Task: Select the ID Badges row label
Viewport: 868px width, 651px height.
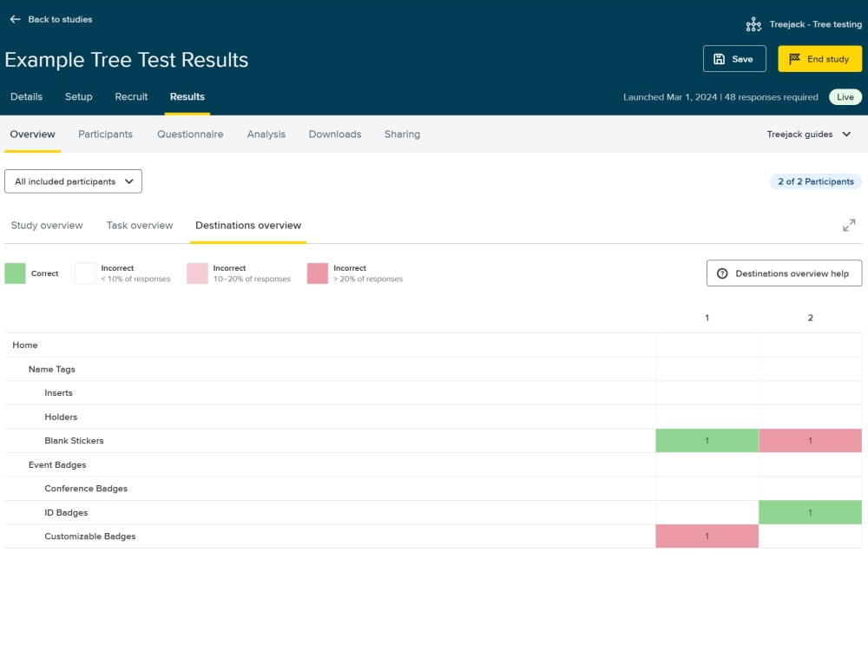Action: point(66,513)
